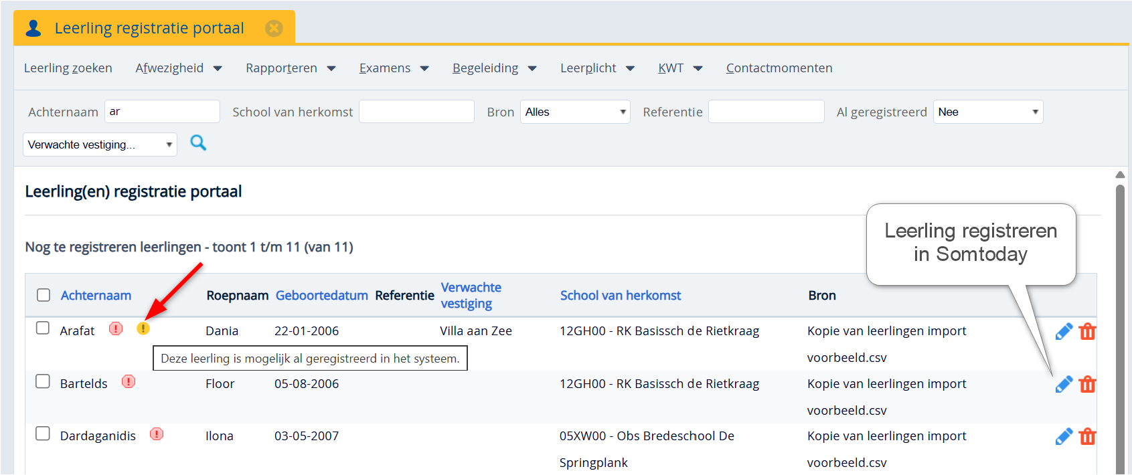The image size is (1132, 475).
Task: Click red warning icon next to Bartelds
Action: tap(129, 381)
